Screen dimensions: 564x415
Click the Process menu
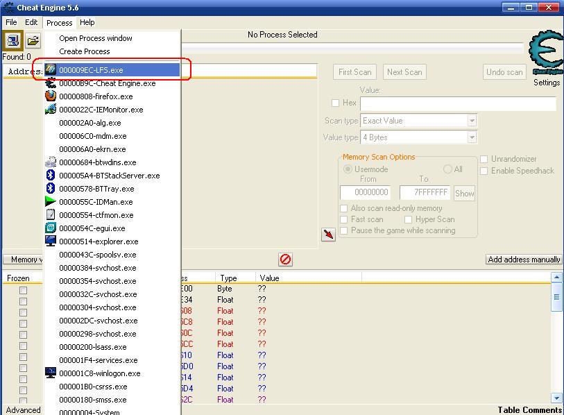point(60,23)
